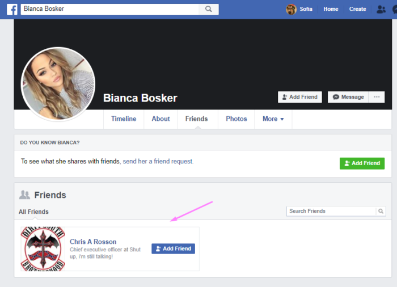The width and height of the screenshot is (397, 287).
Task: Open the friend requests icon in top bar
Action: [381, 10]
